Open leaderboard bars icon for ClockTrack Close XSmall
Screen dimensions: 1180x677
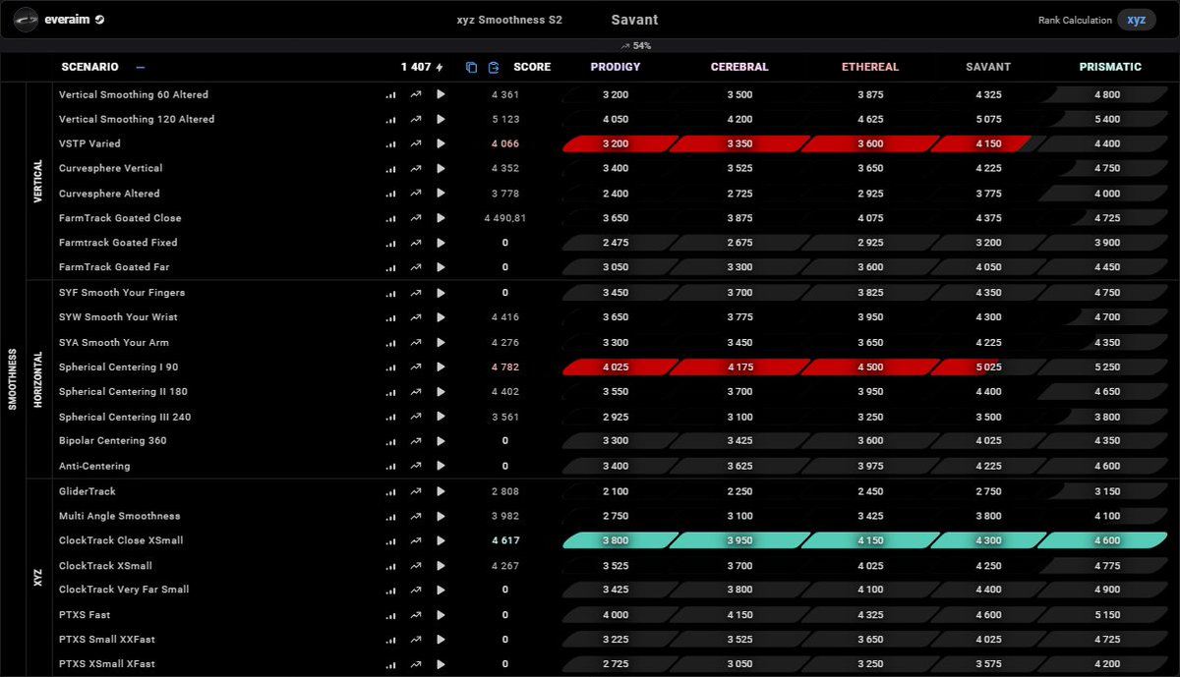click(x=390, y=540)
